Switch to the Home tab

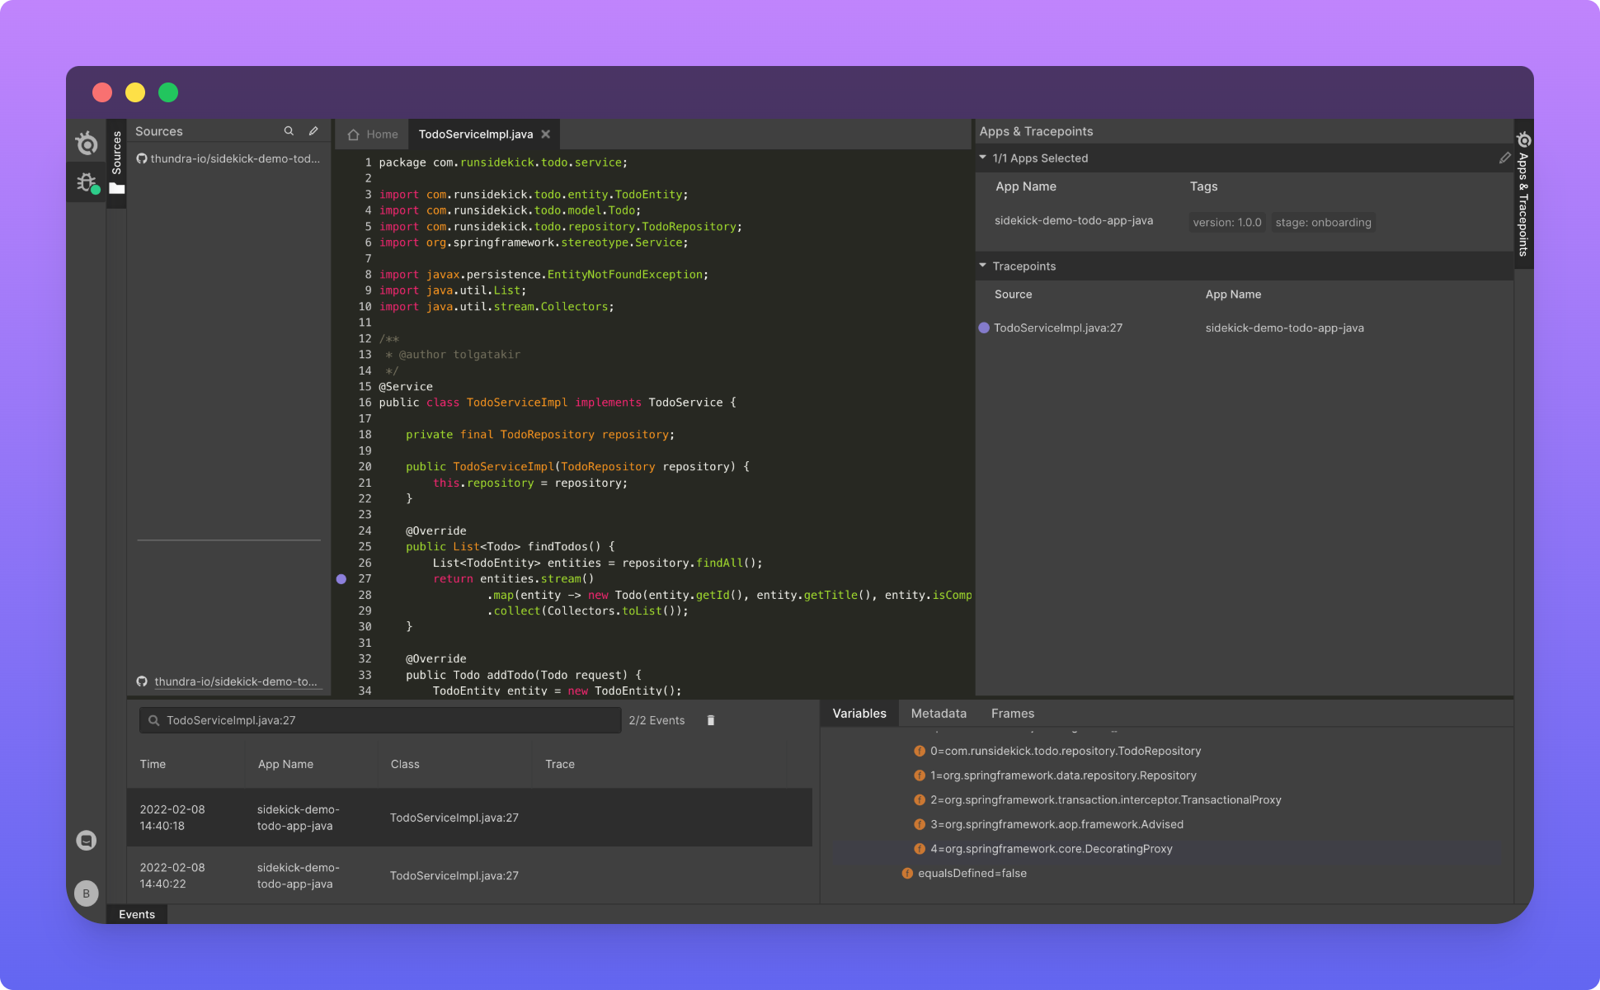pos(373,134)
